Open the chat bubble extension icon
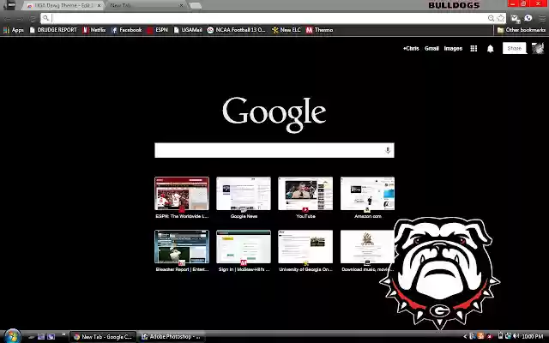The image size is (549, 343). pos(528,18)
